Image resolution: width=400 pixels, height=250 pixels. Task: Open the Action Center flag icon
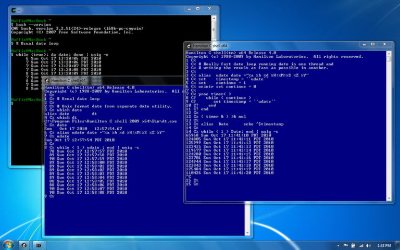[x=346, y=246]
